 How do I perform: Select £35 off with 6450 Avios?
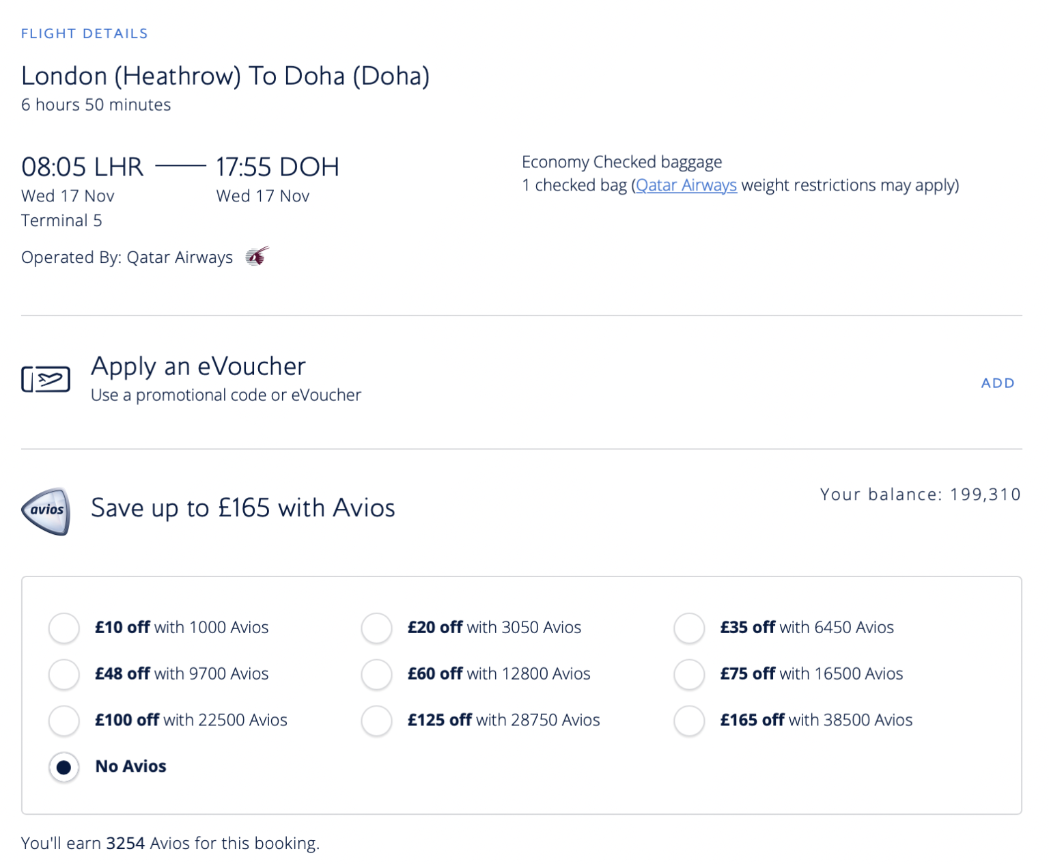pyautogui.click(x=689, y=628)
